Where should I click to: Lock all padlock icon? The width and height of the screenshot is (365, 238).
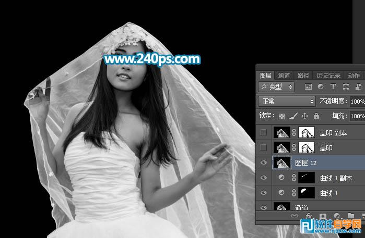pyautogui.click(x=316, y=116)
